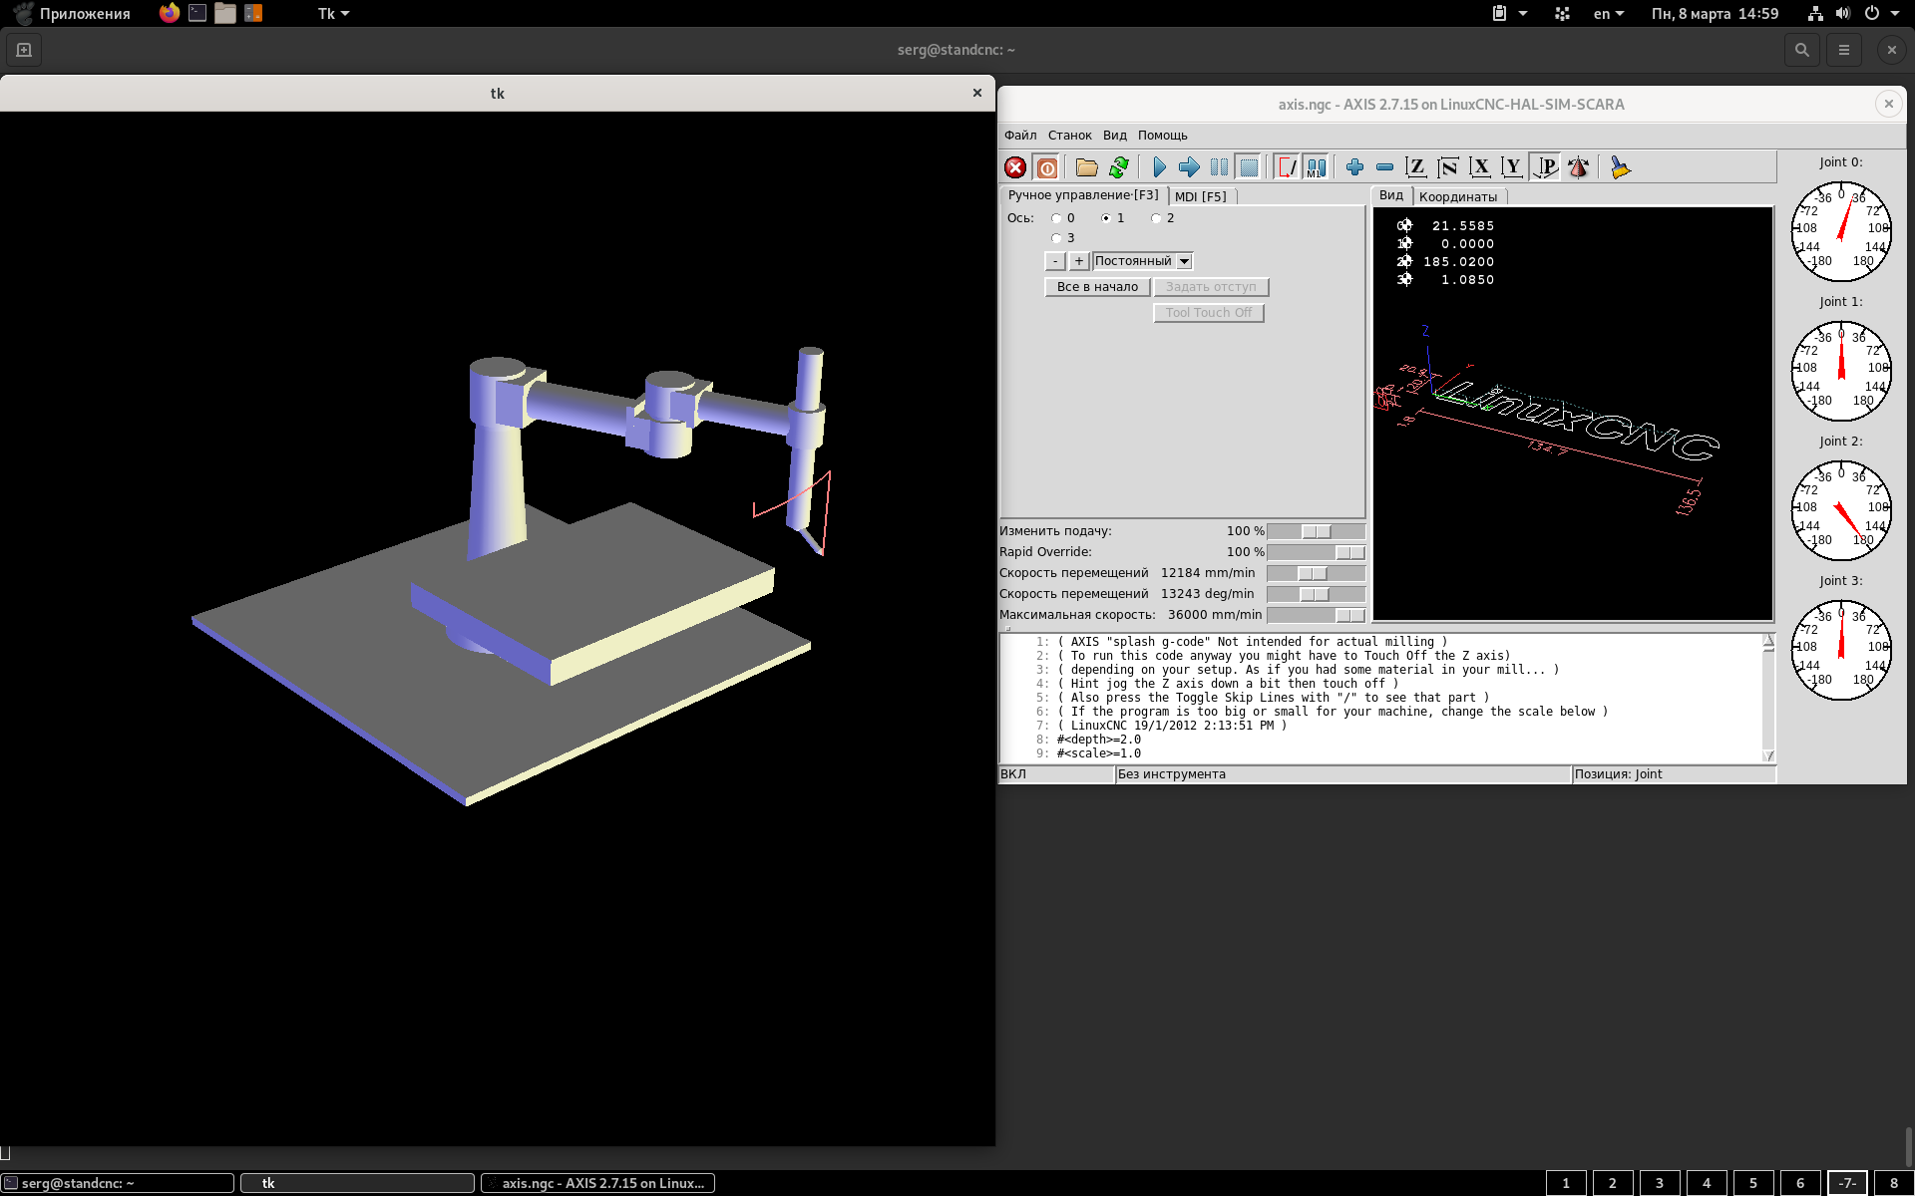The width and height of the screenshot is (1915, 1196).
Task: Open a G-code file via folder icon
Action: point(1086,167)
